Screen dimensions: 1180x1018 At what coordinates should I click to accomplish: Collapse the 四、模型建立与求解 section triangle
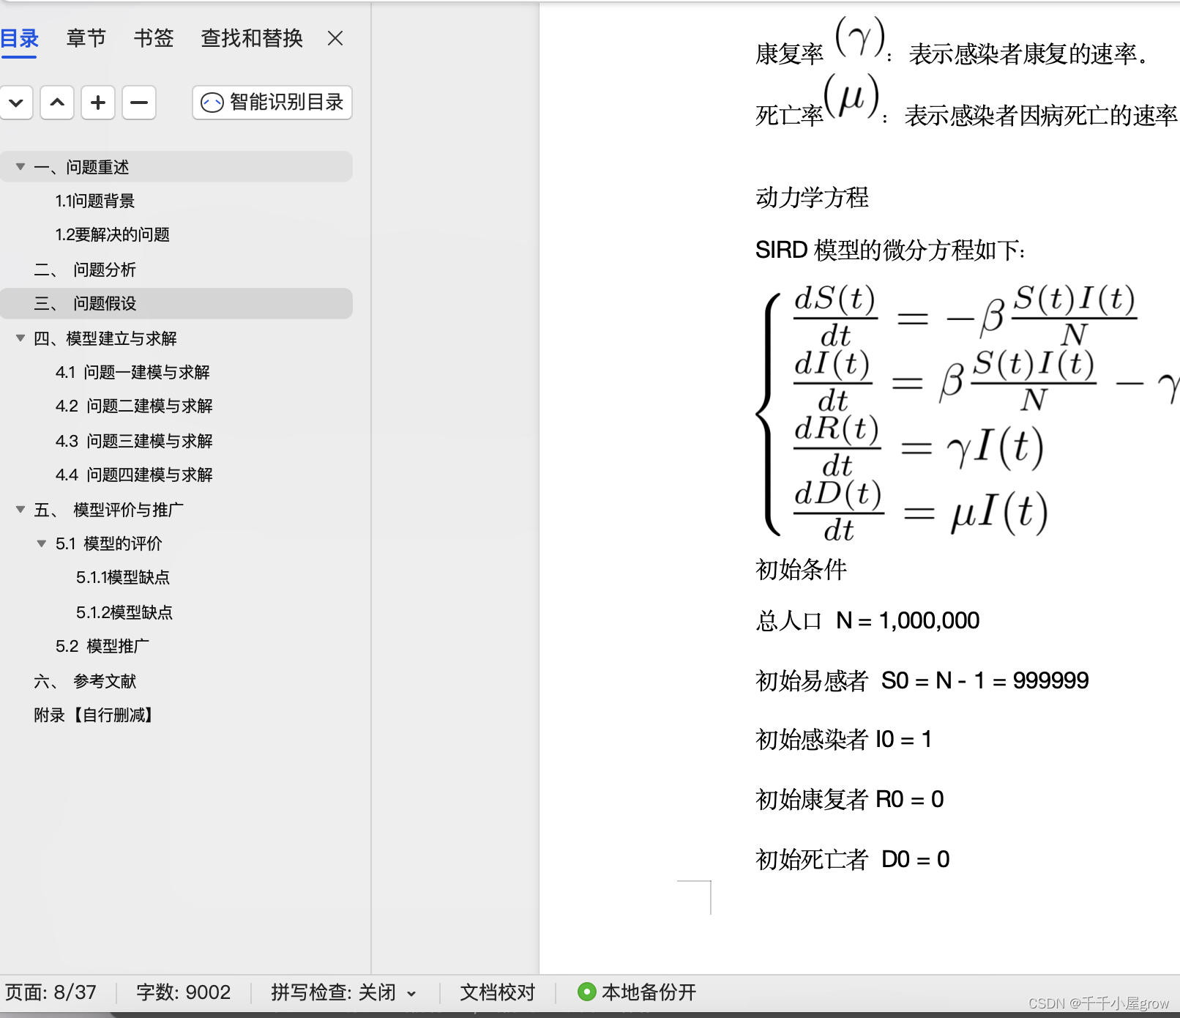[20, 338]
